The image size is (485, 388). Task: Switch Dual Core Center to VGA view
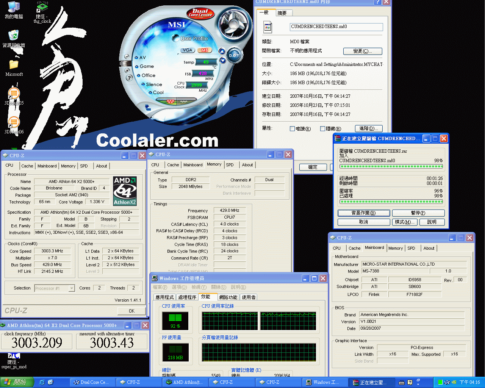[188, 50]
